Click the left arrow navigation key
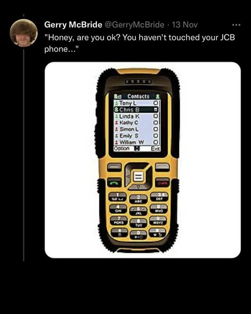 point(129,176)
